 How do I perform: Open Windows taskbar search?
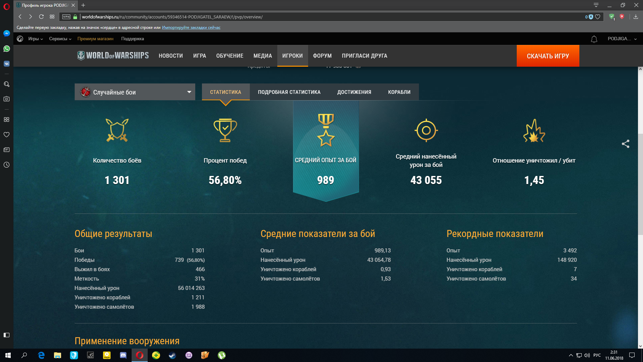24,355
